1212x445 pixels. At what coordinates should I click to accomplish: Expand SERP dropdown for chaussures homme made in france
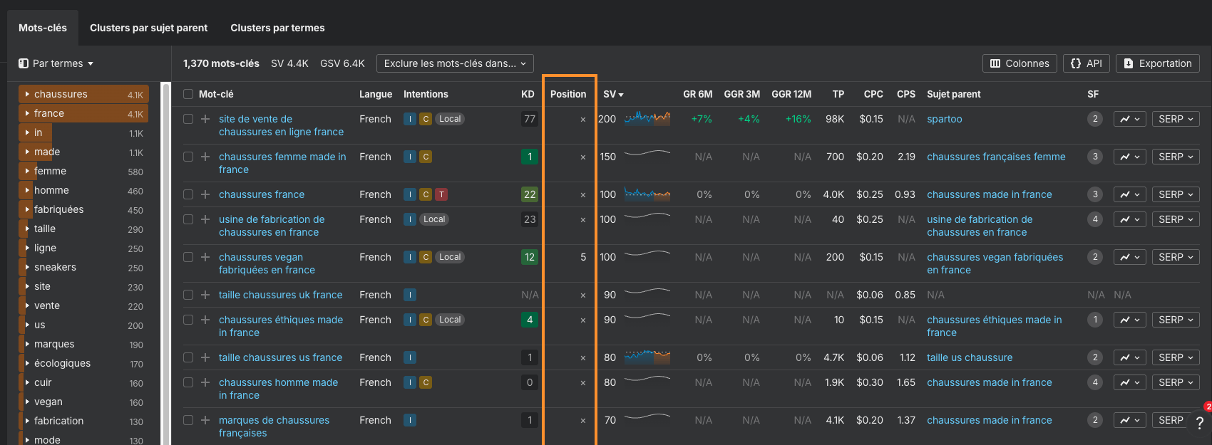pos(1175,382)
